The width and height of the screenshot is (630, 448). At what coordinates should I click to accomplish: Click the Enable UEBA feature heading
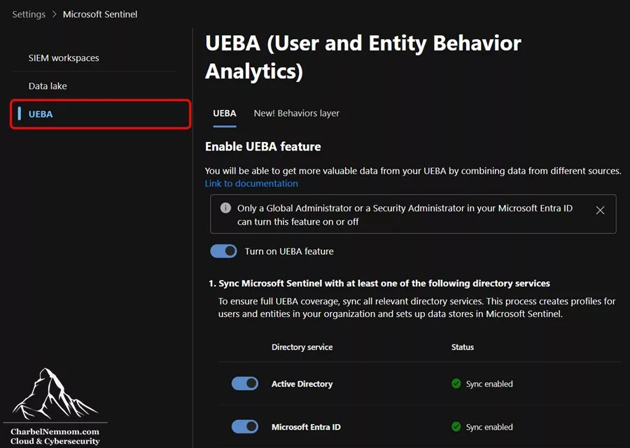coord(263,147)
